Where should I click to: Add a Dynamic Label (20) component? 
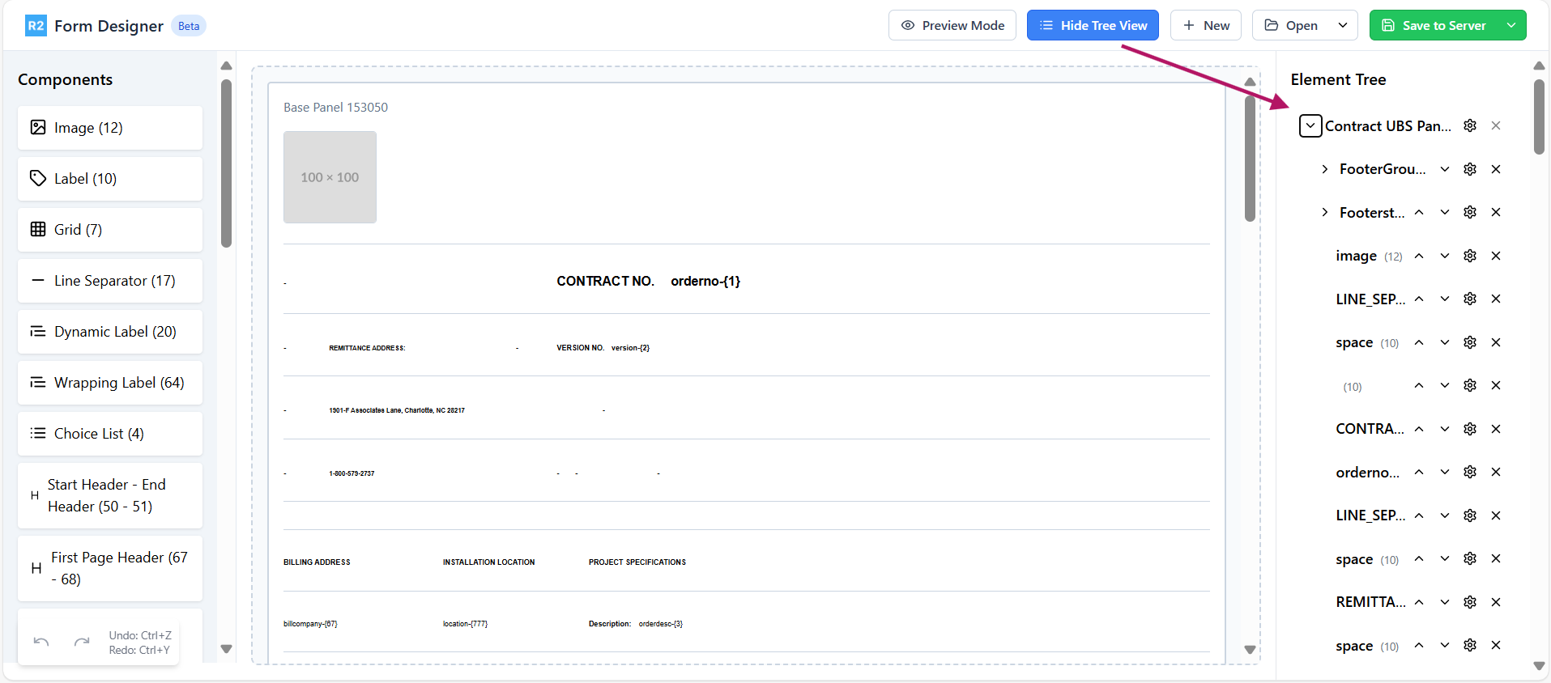tap(110, 332)
